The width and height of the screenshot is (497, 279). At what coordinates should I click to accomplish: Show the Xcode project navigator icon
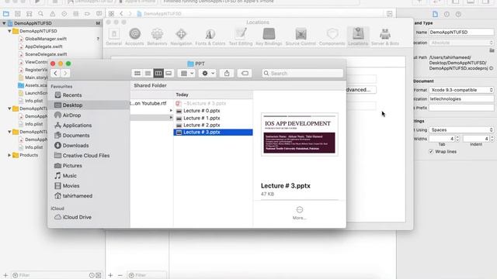click(6, 14)
